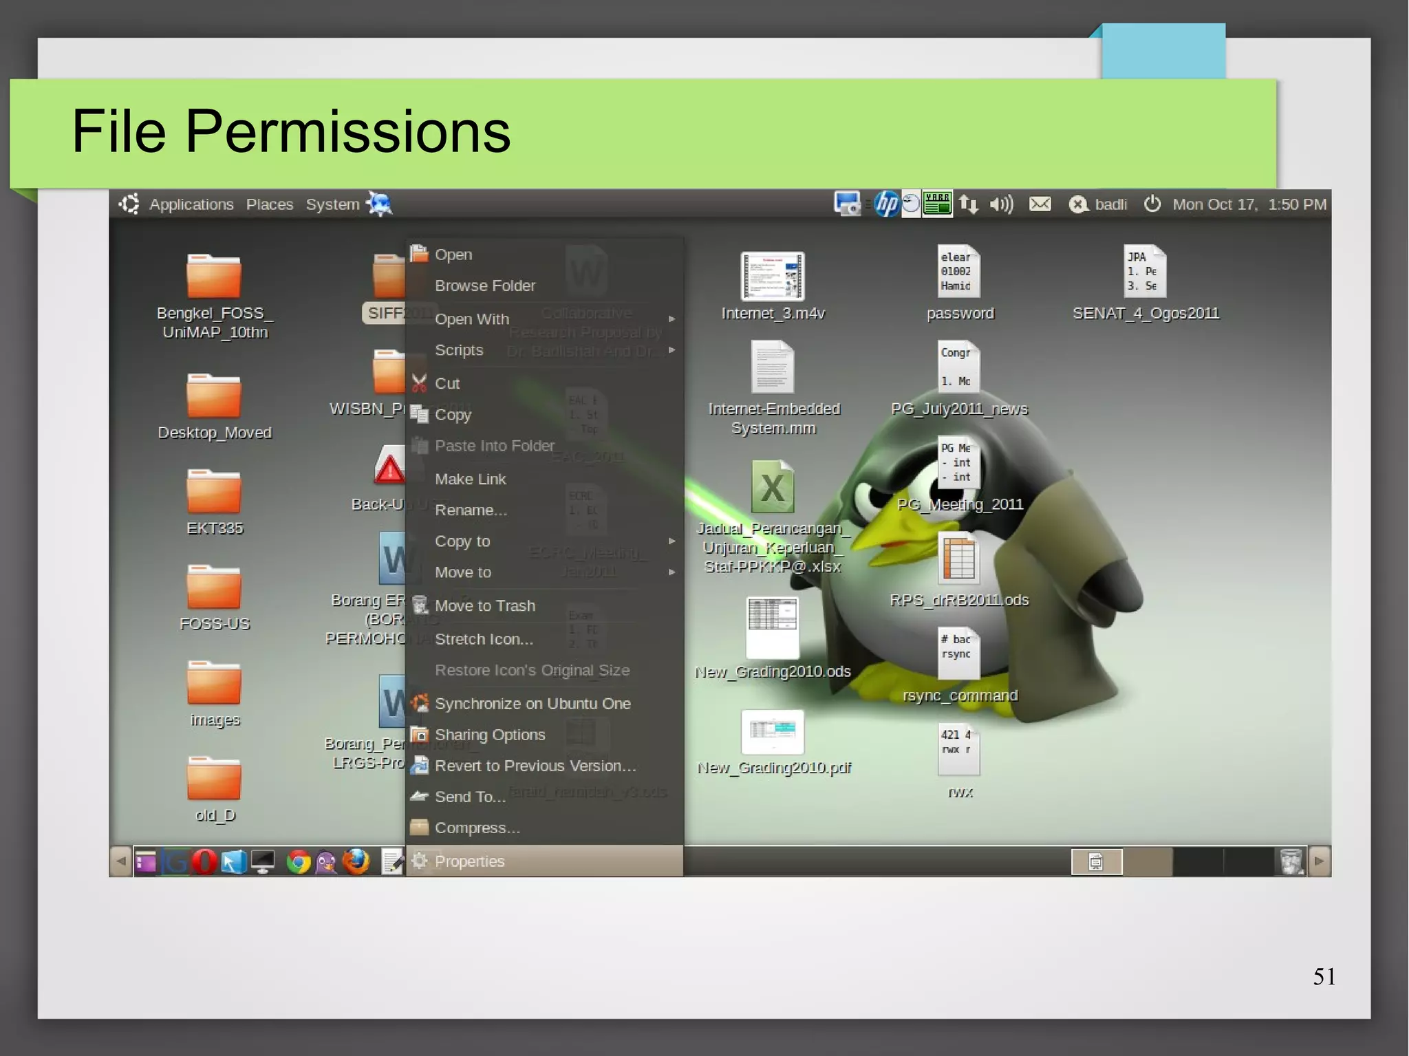Open the Trash on bottom panel
Viewport: 1409px width, 1056px height.
click(x=1291, y=861)
